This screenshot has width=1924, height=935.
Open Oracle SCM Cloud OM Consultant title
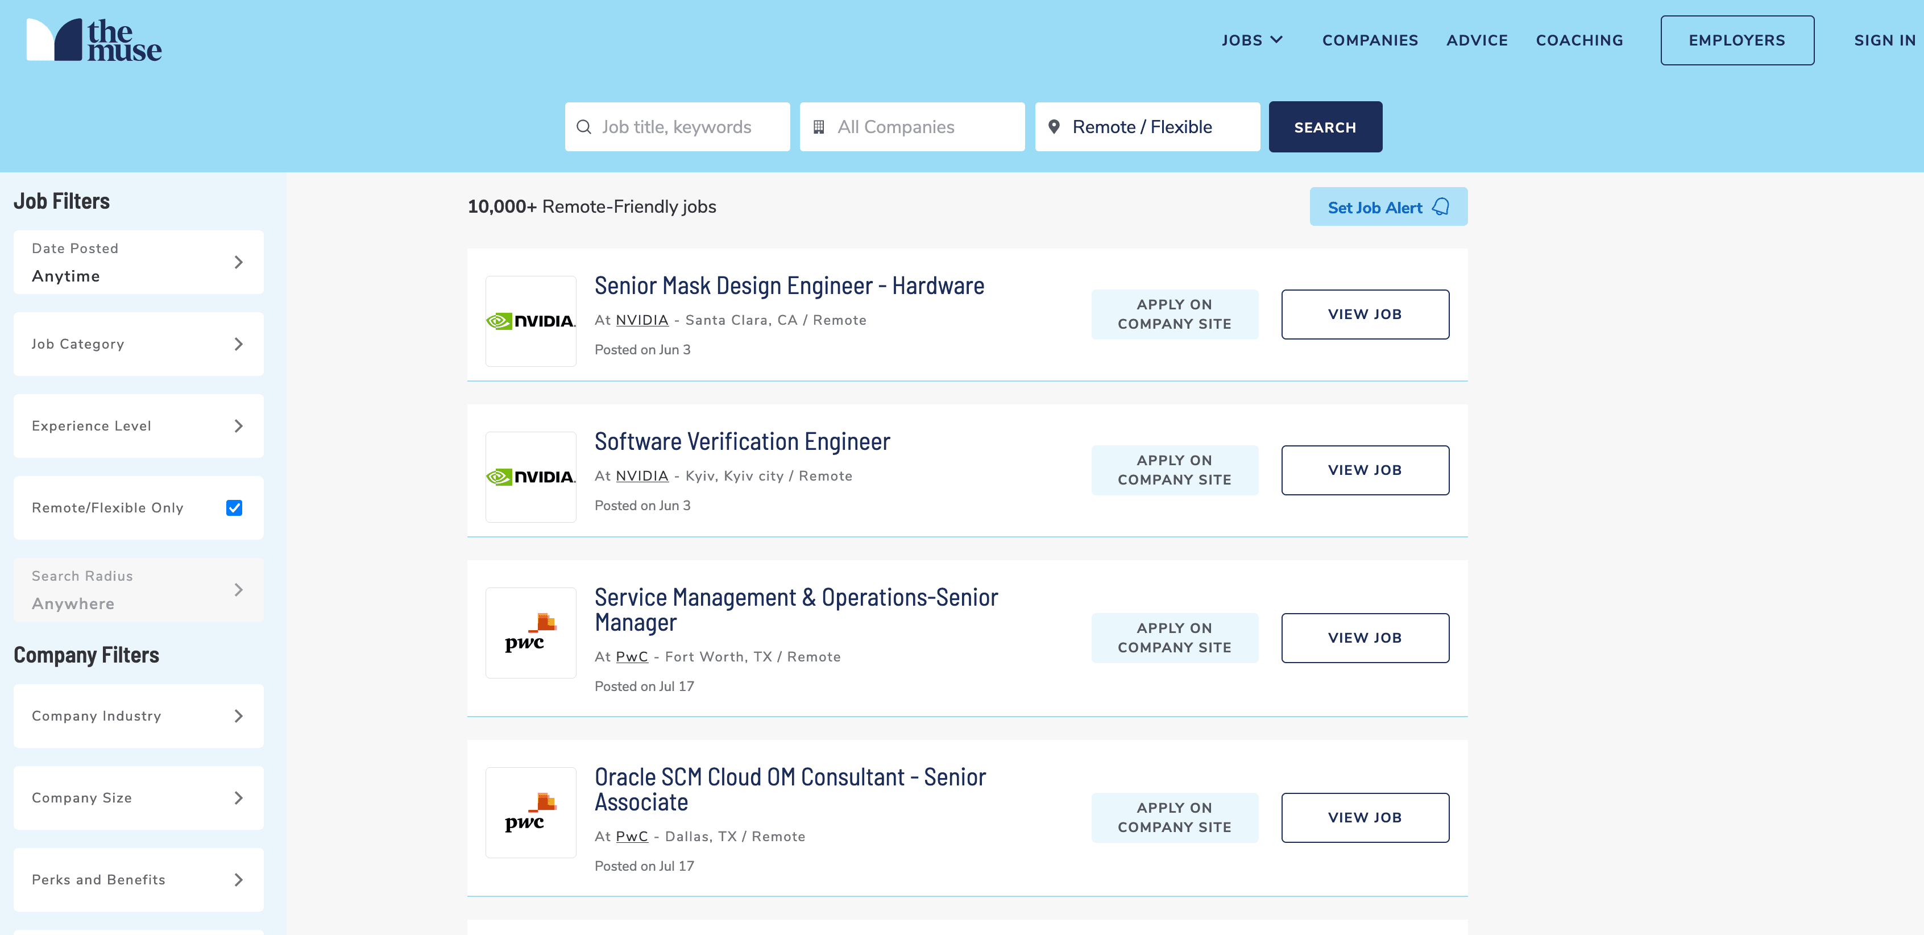coord(790,789)
